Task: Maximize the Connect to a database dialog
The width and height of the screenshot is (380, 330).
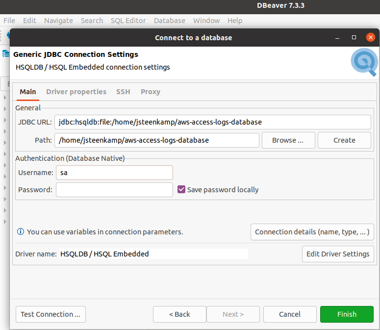Action: (354, 37)
